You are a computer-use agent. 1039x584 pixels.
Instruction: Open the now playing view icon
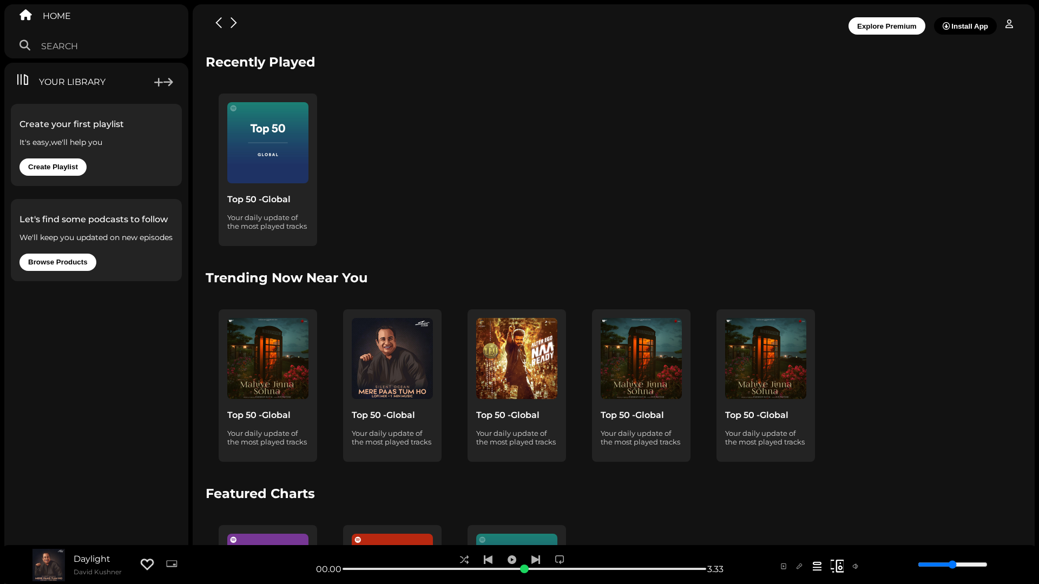point(784,567)
